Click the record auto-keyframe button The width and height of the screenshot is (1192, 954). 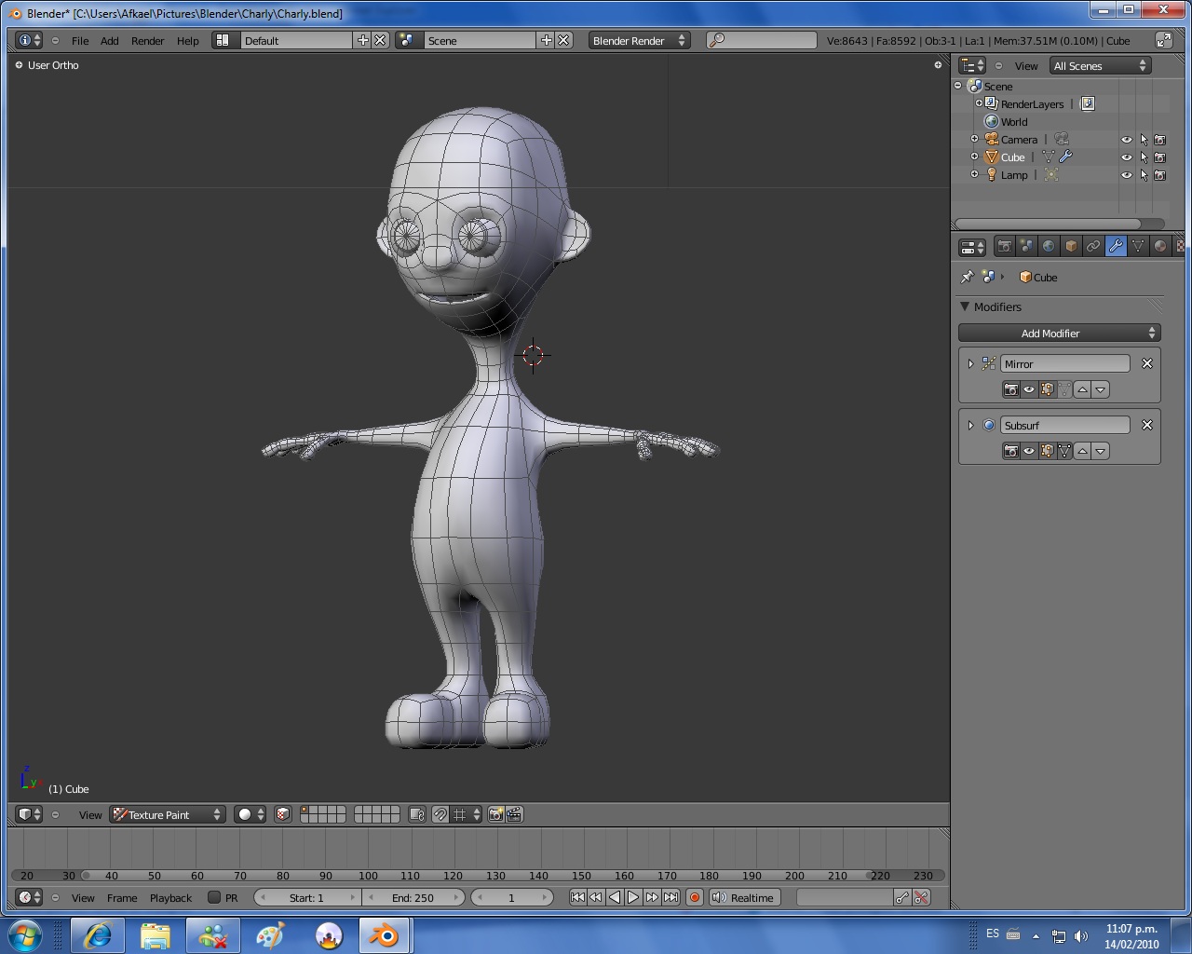(x=695, y=898)
